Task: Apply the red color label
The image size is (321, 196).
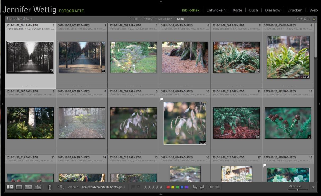Action: coord(168,187)
